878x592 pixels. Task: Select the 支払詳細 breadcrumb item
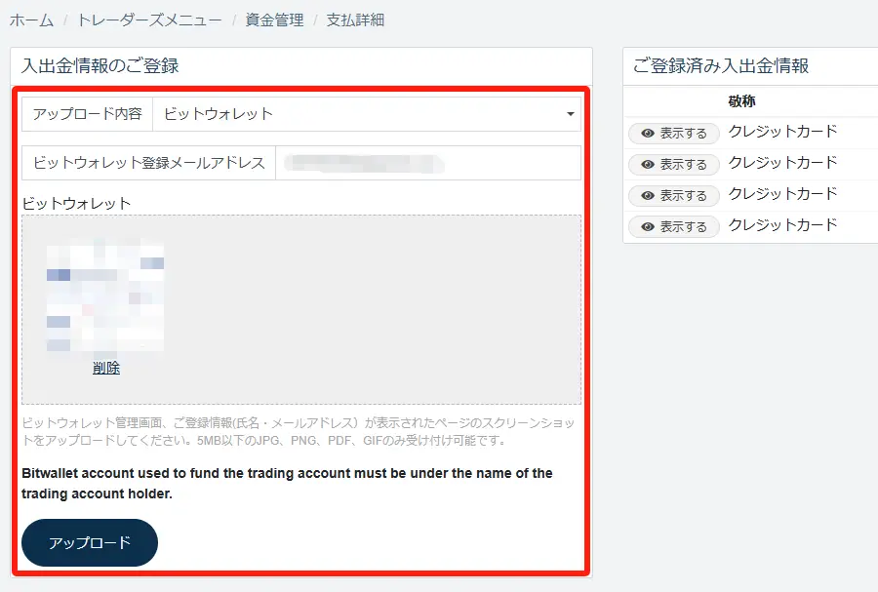click(354, 20)
